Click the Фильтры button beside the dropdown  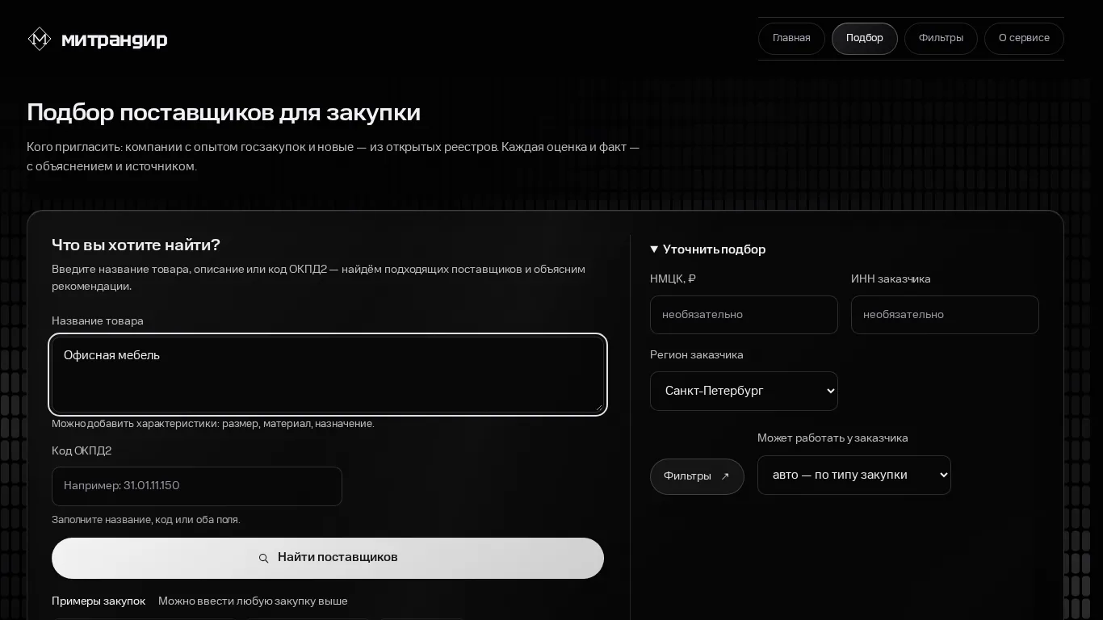697,476
